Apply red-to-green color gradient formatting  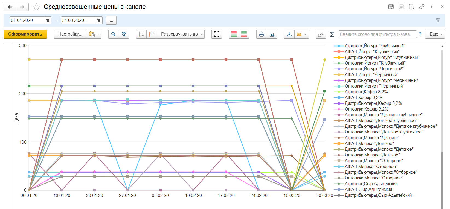234,34
